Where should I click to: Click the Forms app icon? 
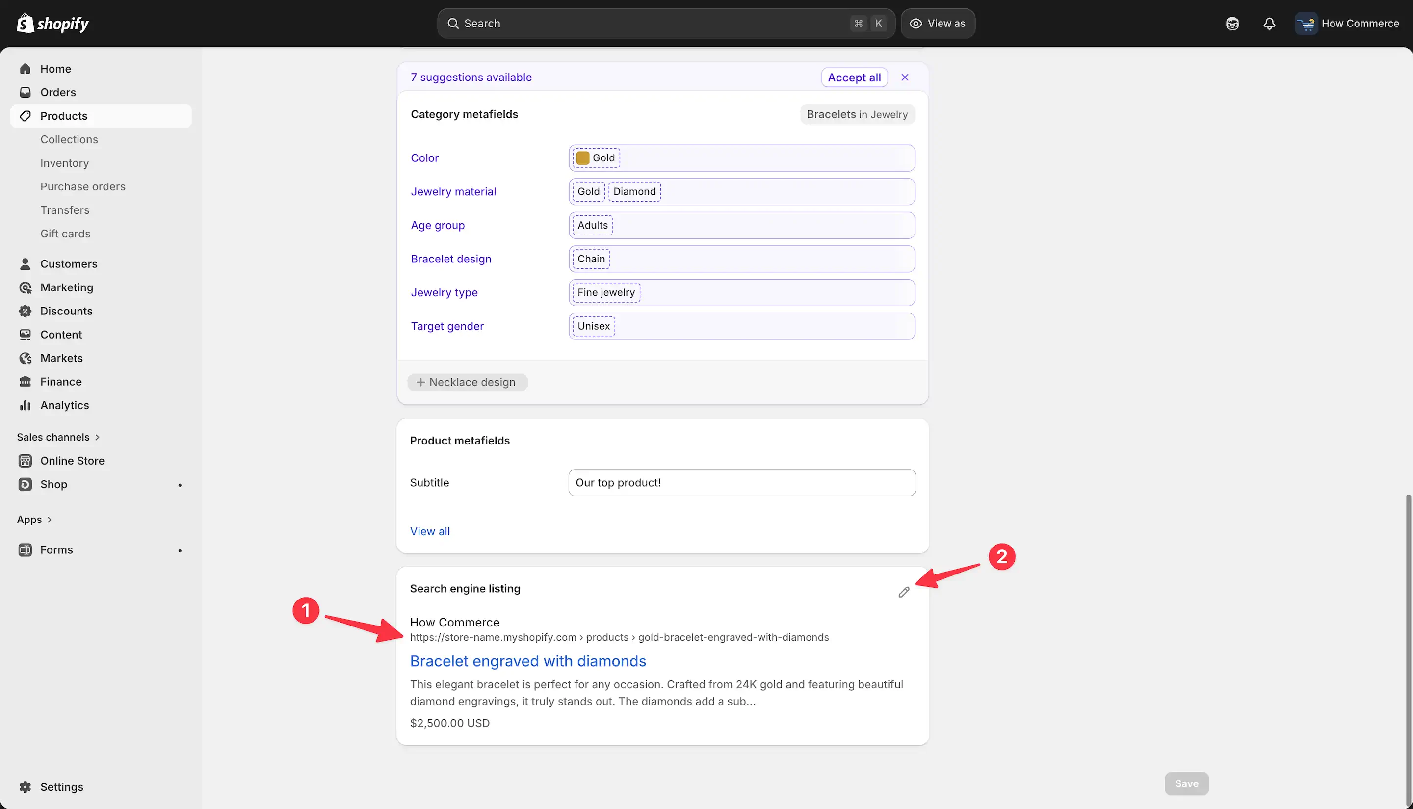(25, 550)
